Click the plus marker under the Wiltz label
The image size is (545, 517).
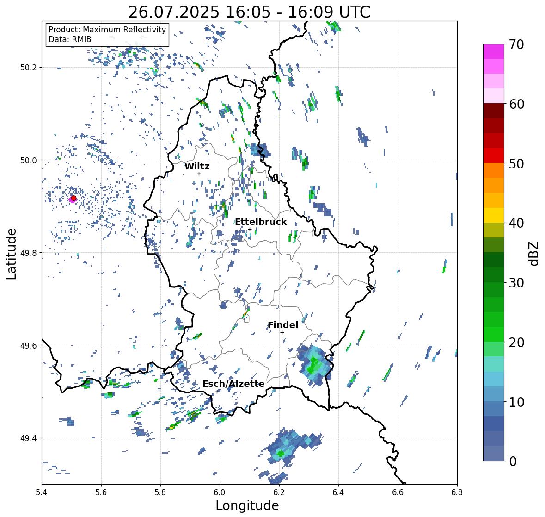[199, 174]
